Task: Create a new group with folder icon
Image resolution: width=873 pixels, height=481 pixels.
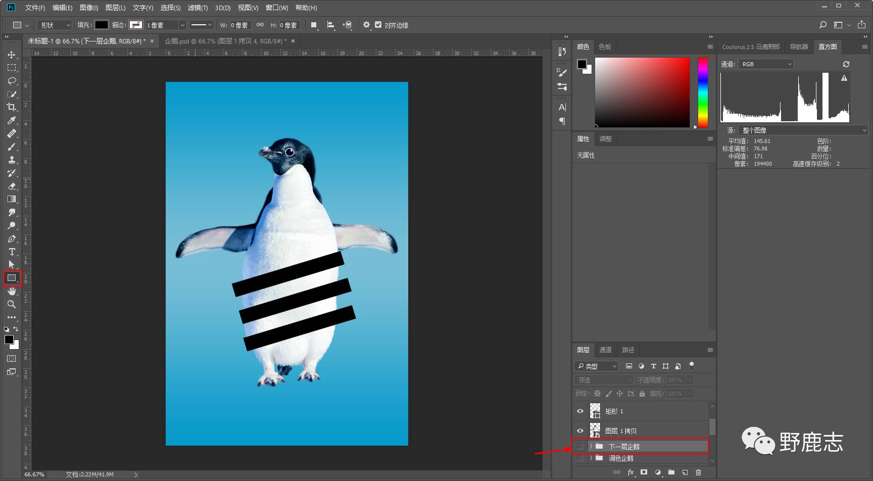Action: click(671, 472)
